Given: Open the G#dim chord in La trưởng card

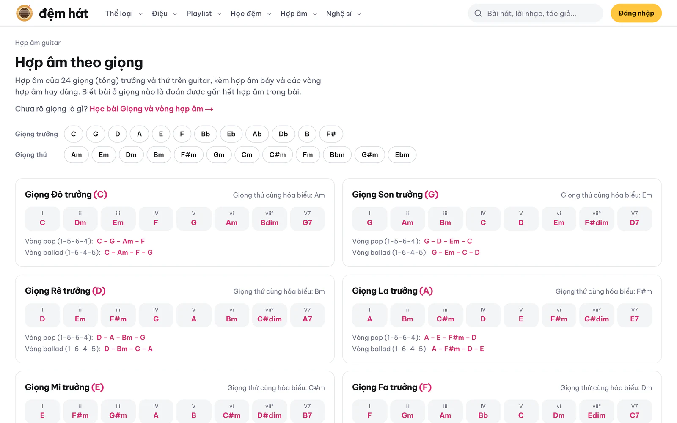Looking at the screenshot, I should pyautogui.click(x=597, y=315).
